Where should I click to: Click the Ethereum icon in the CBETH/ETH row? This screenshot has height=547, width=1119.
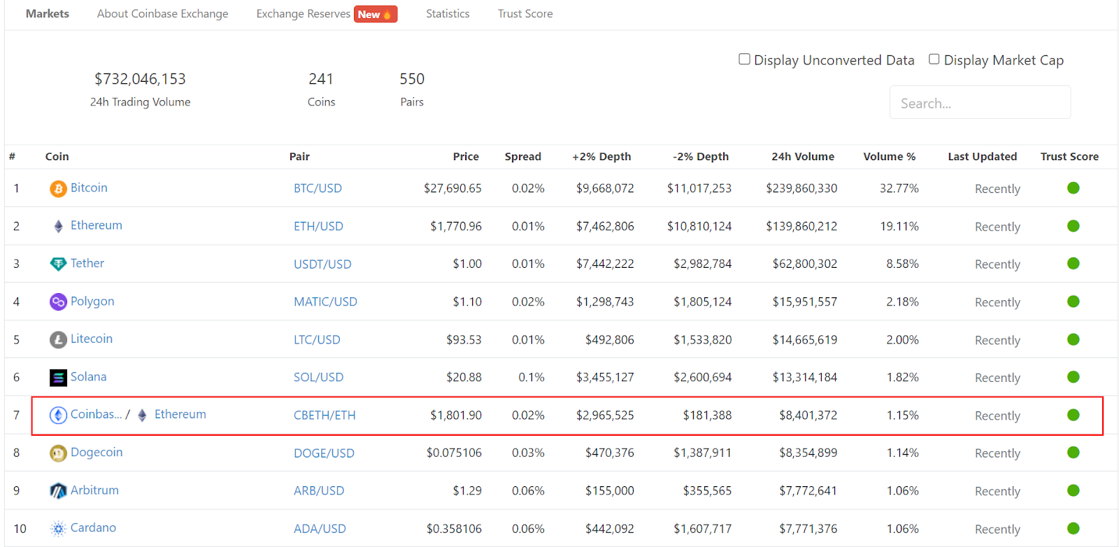pos(142,415)
